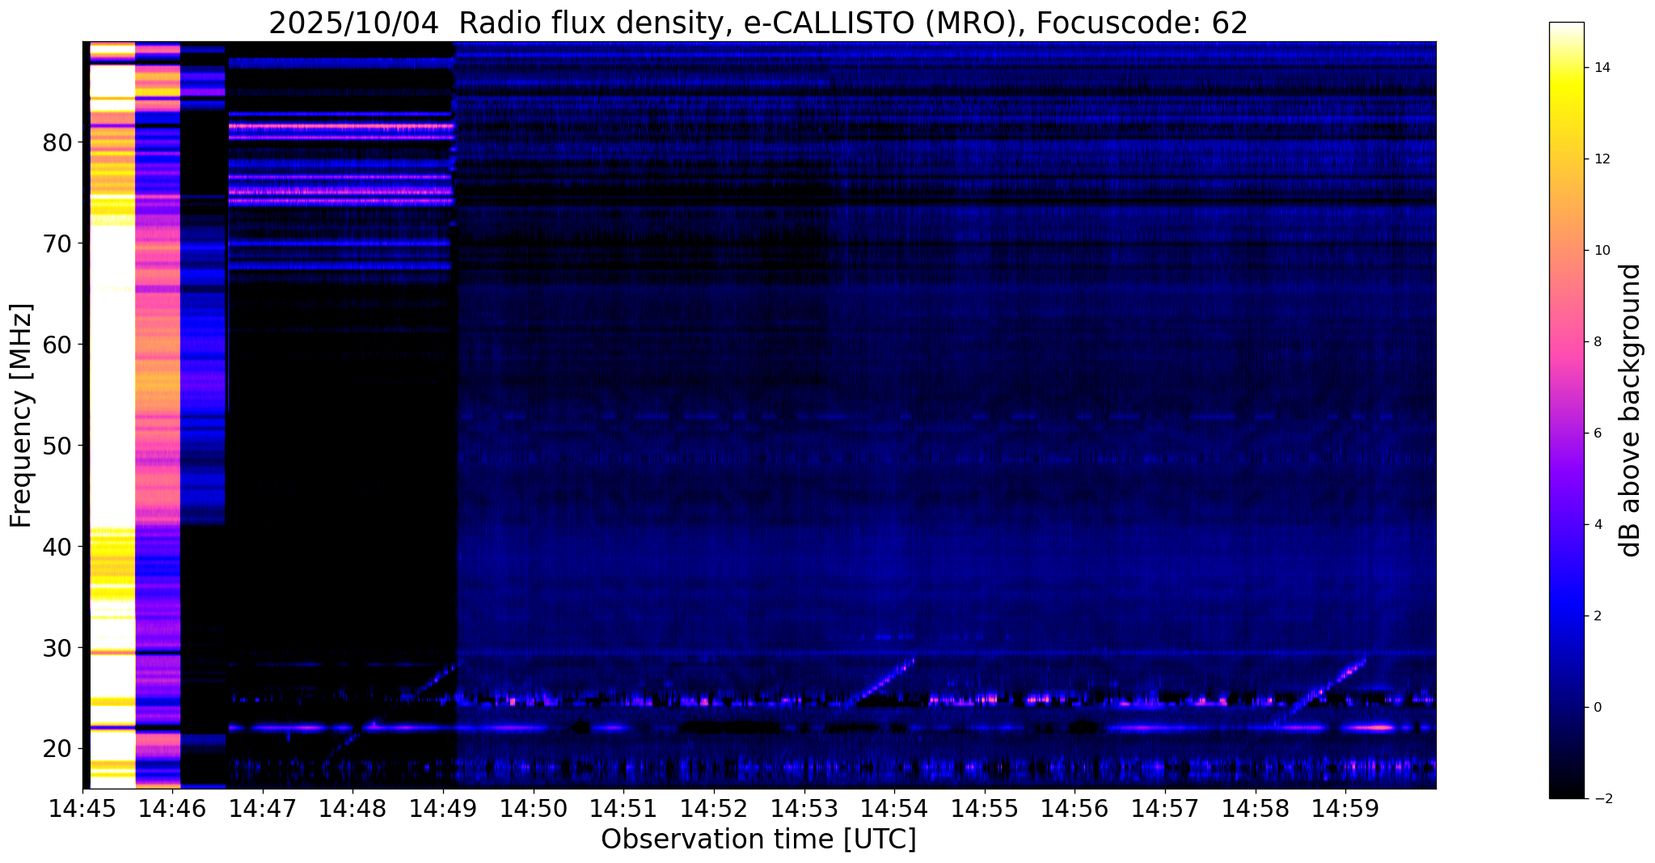Click the 30 MHz frequency tick label
Image resolution: width=1655 pixels, height=863 pixels.
[57, 649]
